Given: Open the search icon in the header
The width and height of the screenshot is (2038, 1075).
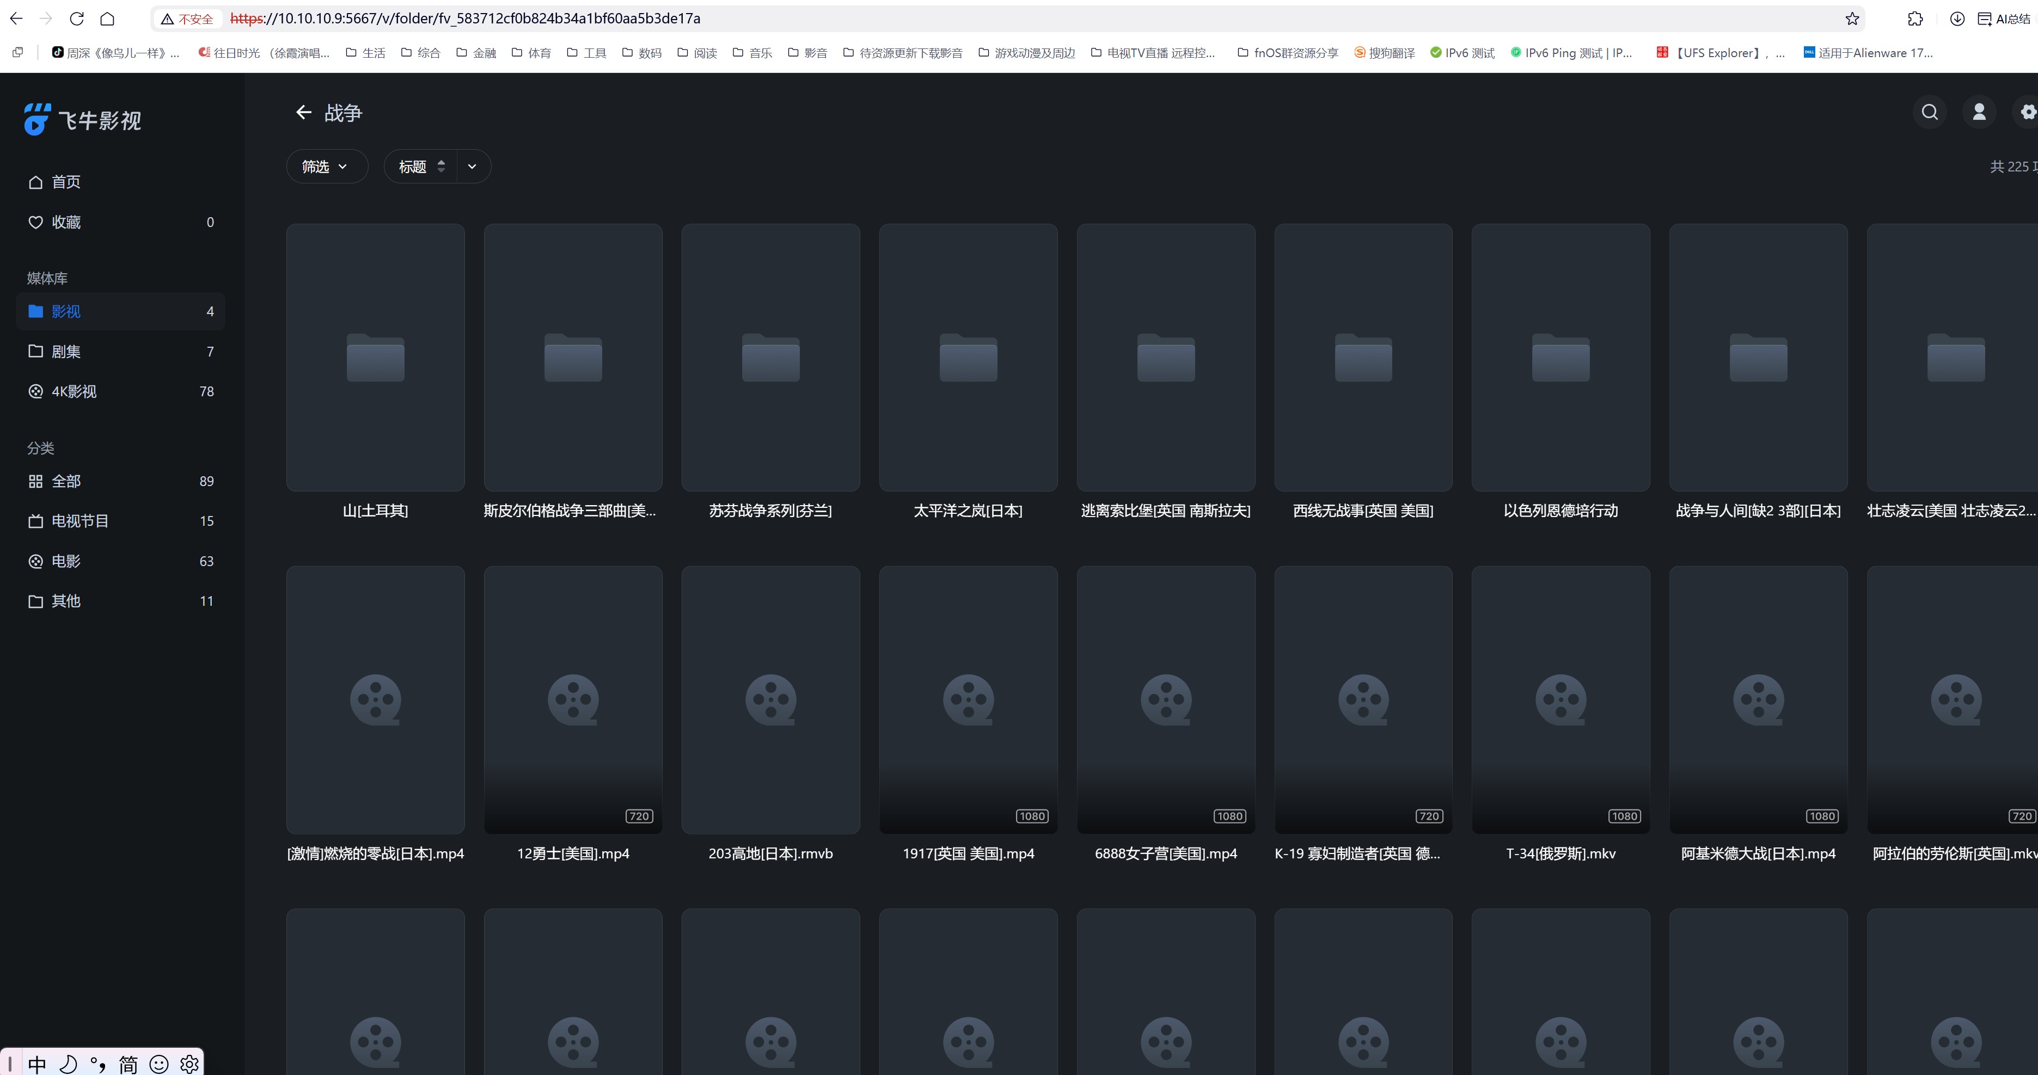Looking at the screenshot, I should pos(1930,112).
